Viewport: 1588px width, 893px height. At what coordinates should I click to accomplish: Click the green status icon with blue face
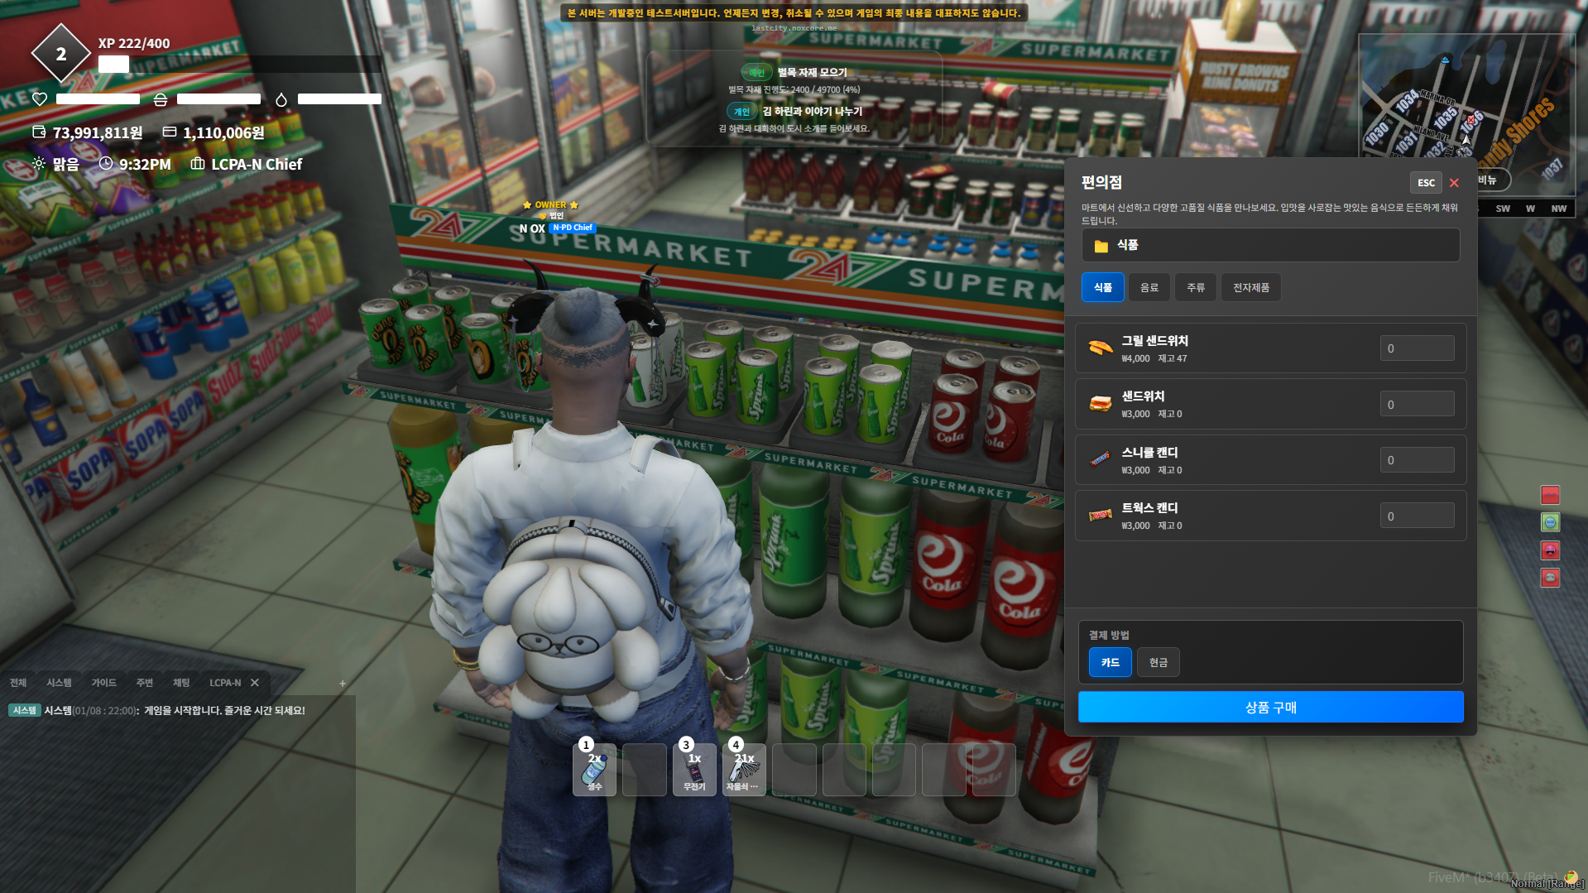click(1549, 522)
